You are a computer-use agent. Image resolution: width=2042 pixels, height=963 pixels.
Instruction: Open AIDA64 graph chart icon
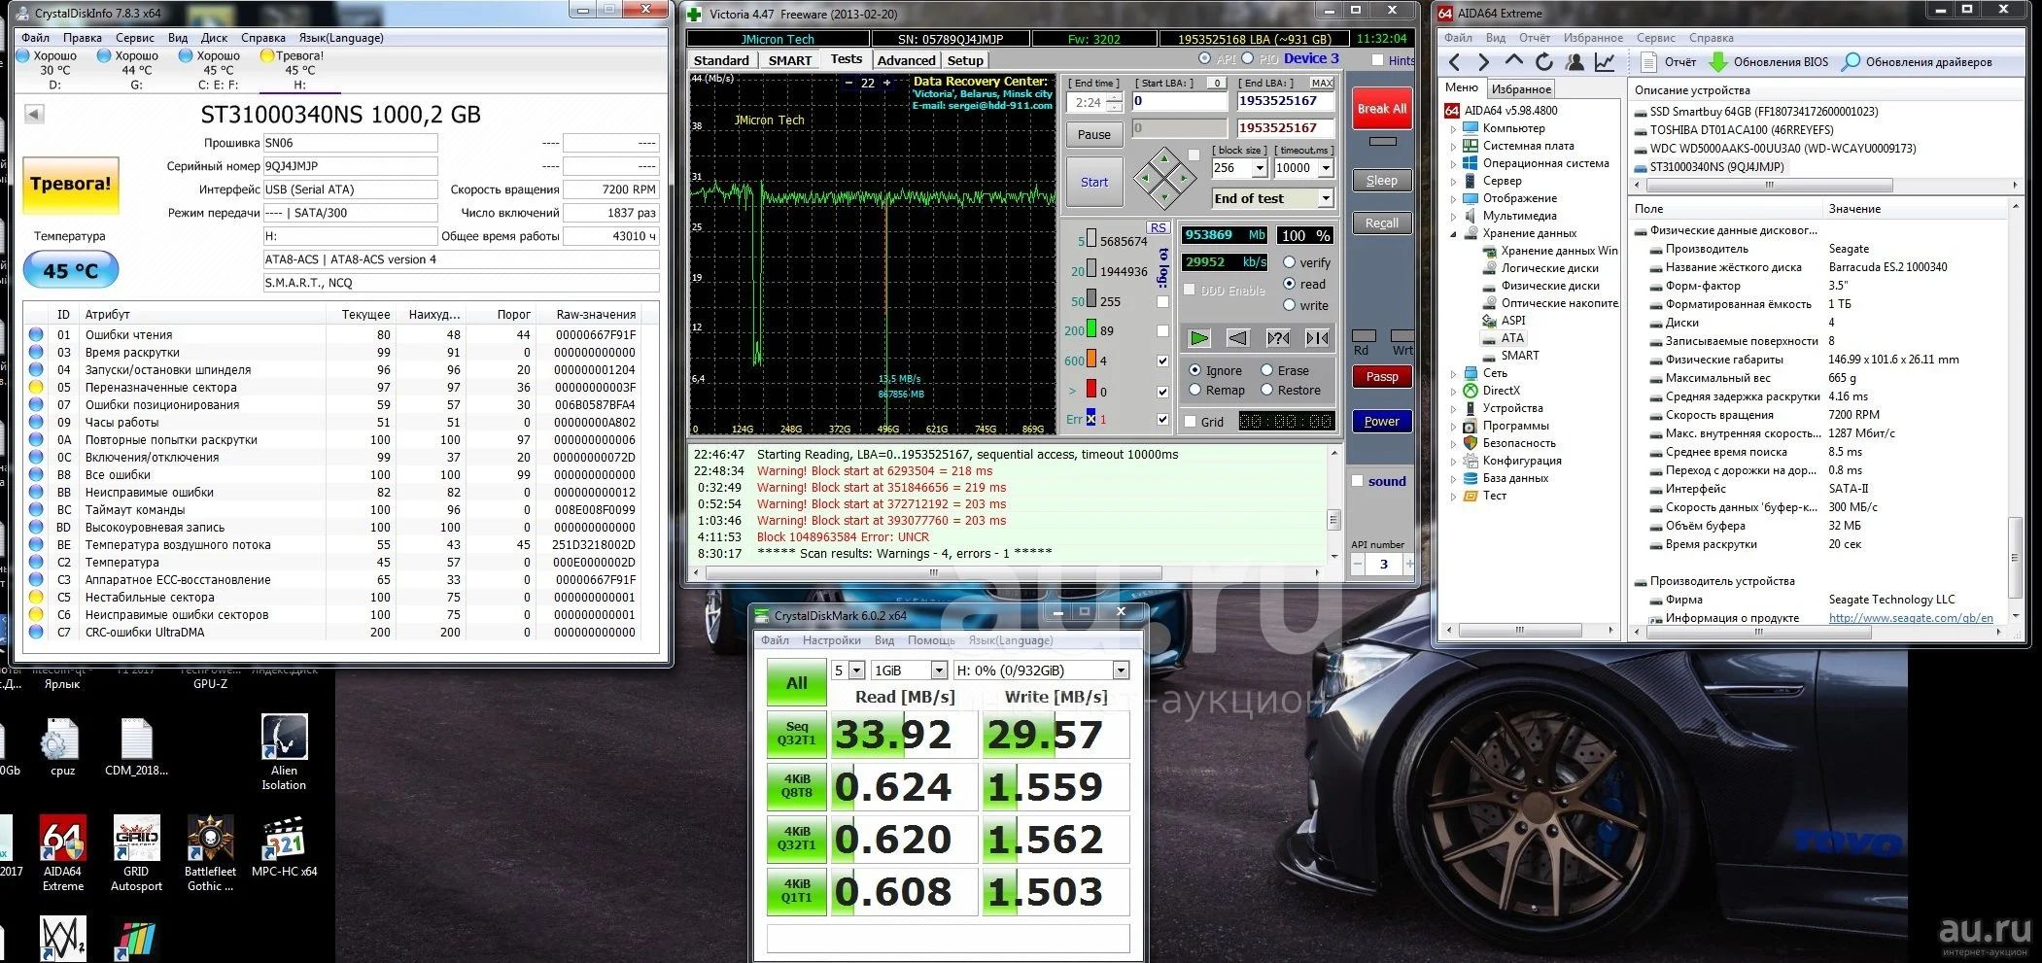pos(1605,62)
